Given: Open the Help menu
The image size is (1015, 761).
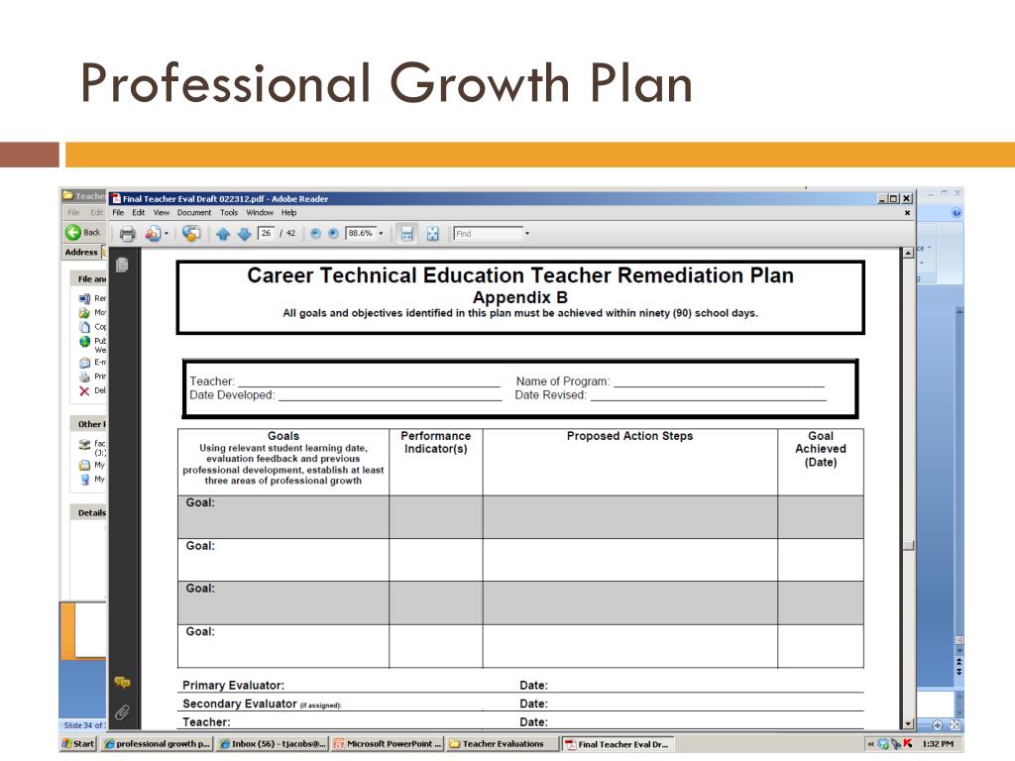Looking at the screenshot, I should click(288, 212).
